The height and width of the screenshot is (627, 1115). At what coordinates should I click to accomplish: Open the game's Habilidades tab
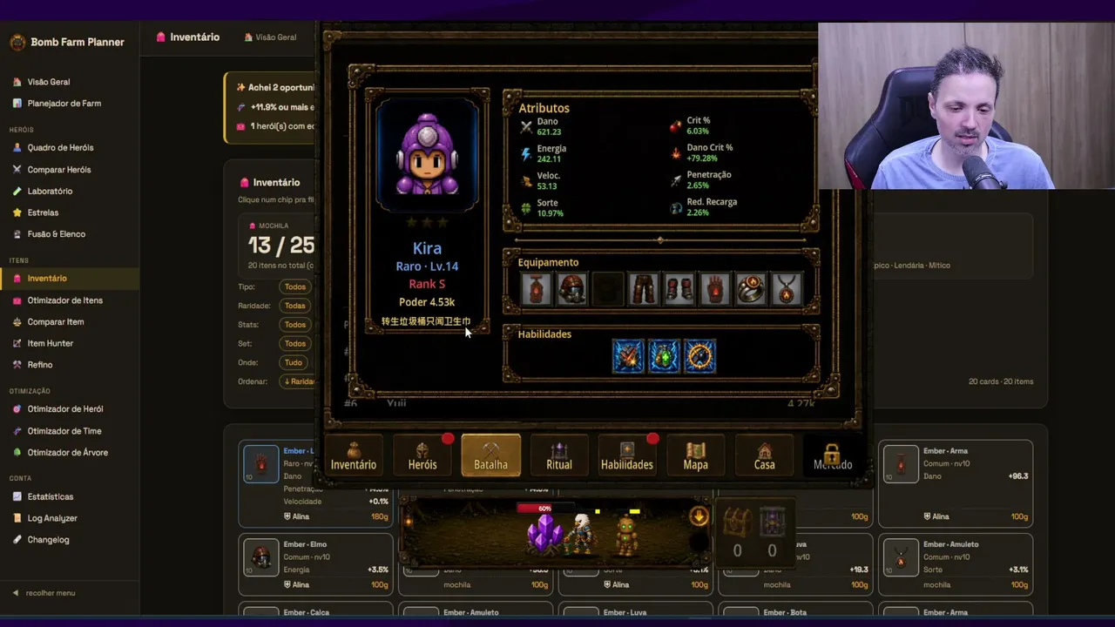click(627, 455)
